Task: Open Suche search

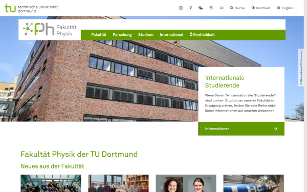Action: coord(237,8)
